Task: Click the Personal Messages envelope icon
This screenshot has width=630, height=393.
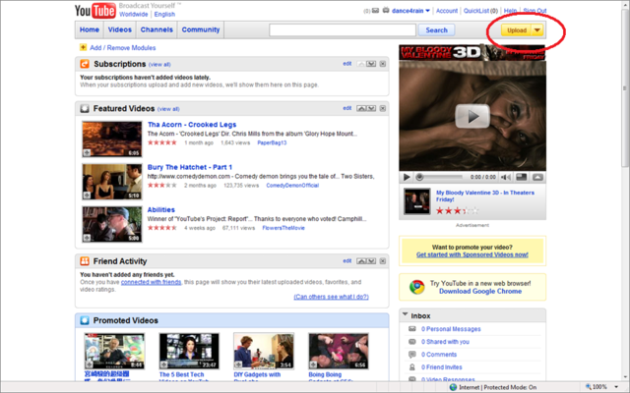Action: pos(411,329)
